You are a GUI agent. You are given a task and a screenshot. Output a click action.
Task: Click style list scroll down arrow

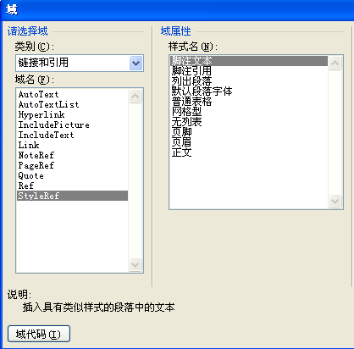click(x=335, y=202)
